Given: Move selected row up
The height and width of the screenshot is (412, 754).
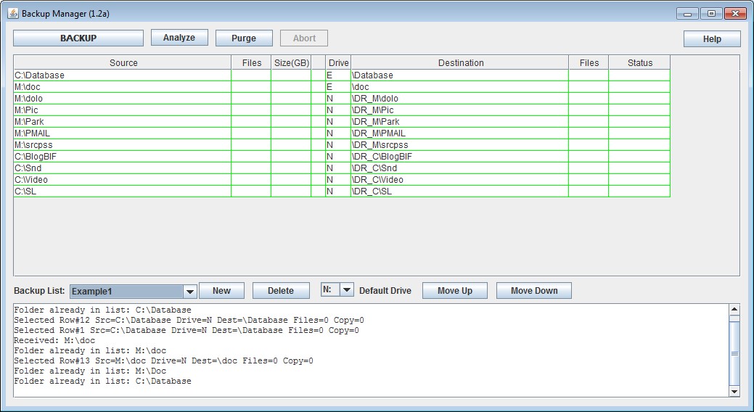Looking at the screenshot, I should (454, 291).
